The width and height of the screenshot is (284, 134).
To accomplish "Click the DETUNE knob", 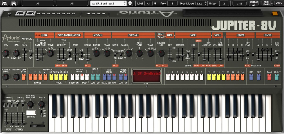I will 16,77.
